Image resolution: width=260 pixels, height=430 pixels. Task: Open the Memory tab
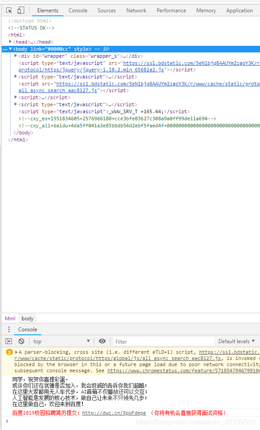coord(206,11)
